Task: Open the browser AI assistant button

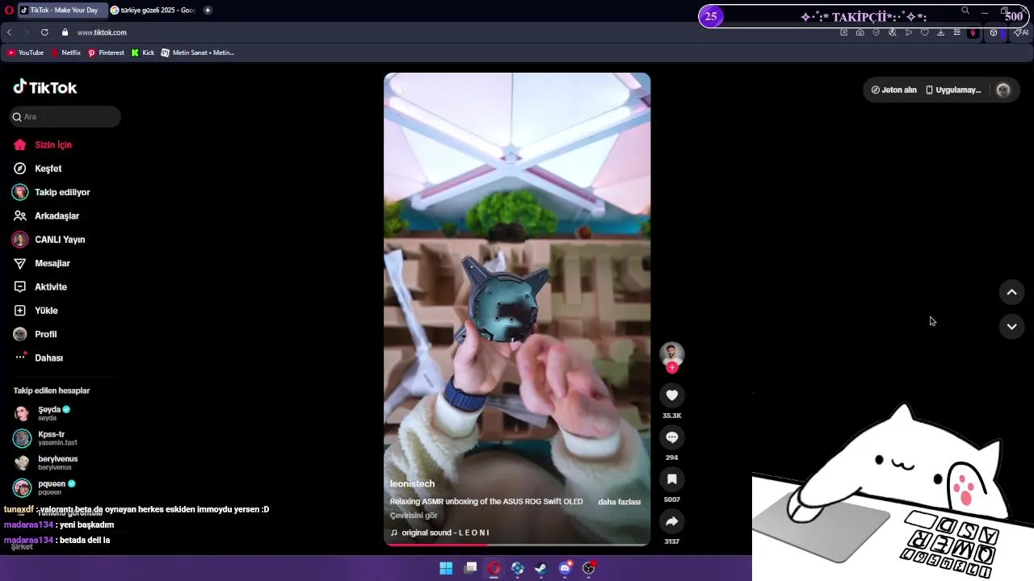Action: click(x=1023, y=32)
